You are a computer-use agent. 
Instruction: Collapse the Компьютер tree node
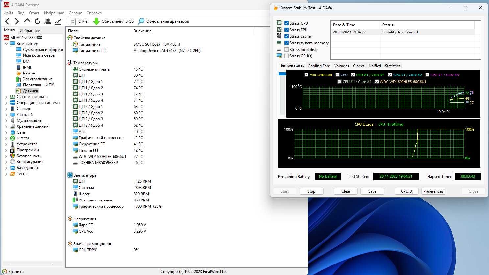[6, 44]
